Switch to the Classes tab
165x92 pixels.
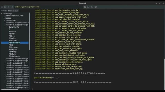(4, 11)
